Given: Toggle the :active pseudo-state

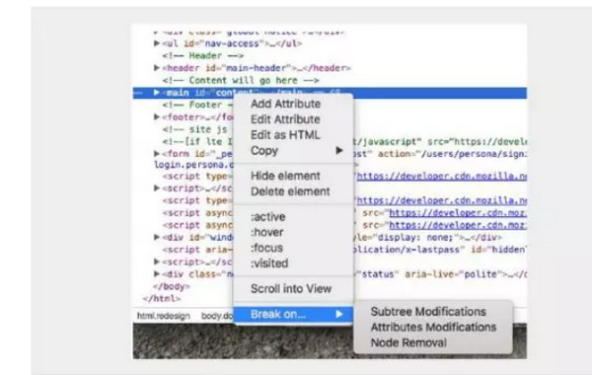Looking at the screenshot, I should point(267,217).
